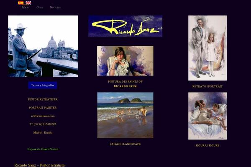Click the PORTRAIT PAINTER text
This screenshot has width=251, height=167.
[x=43, y=108]
